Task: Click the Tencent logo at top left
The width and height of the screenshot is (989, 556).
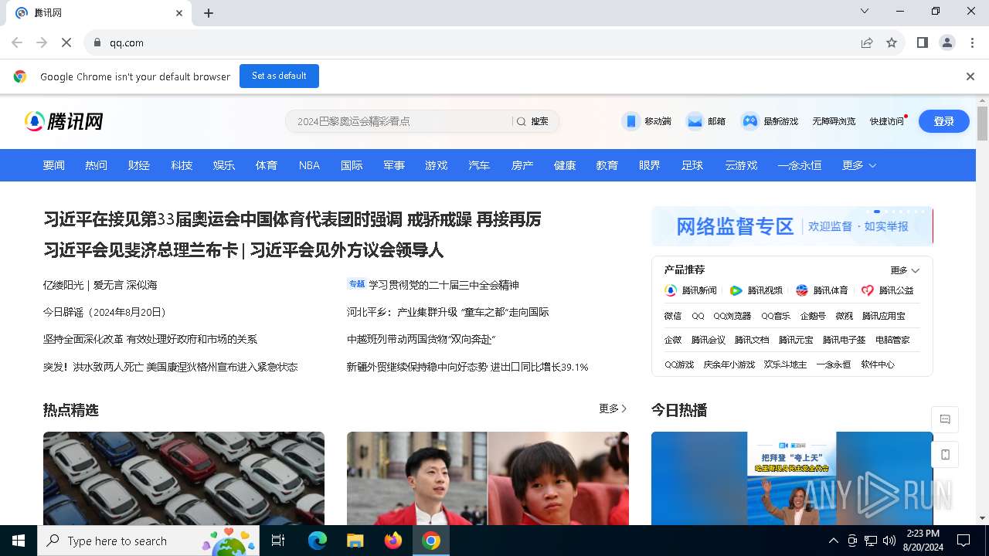Action: [64, 121]
